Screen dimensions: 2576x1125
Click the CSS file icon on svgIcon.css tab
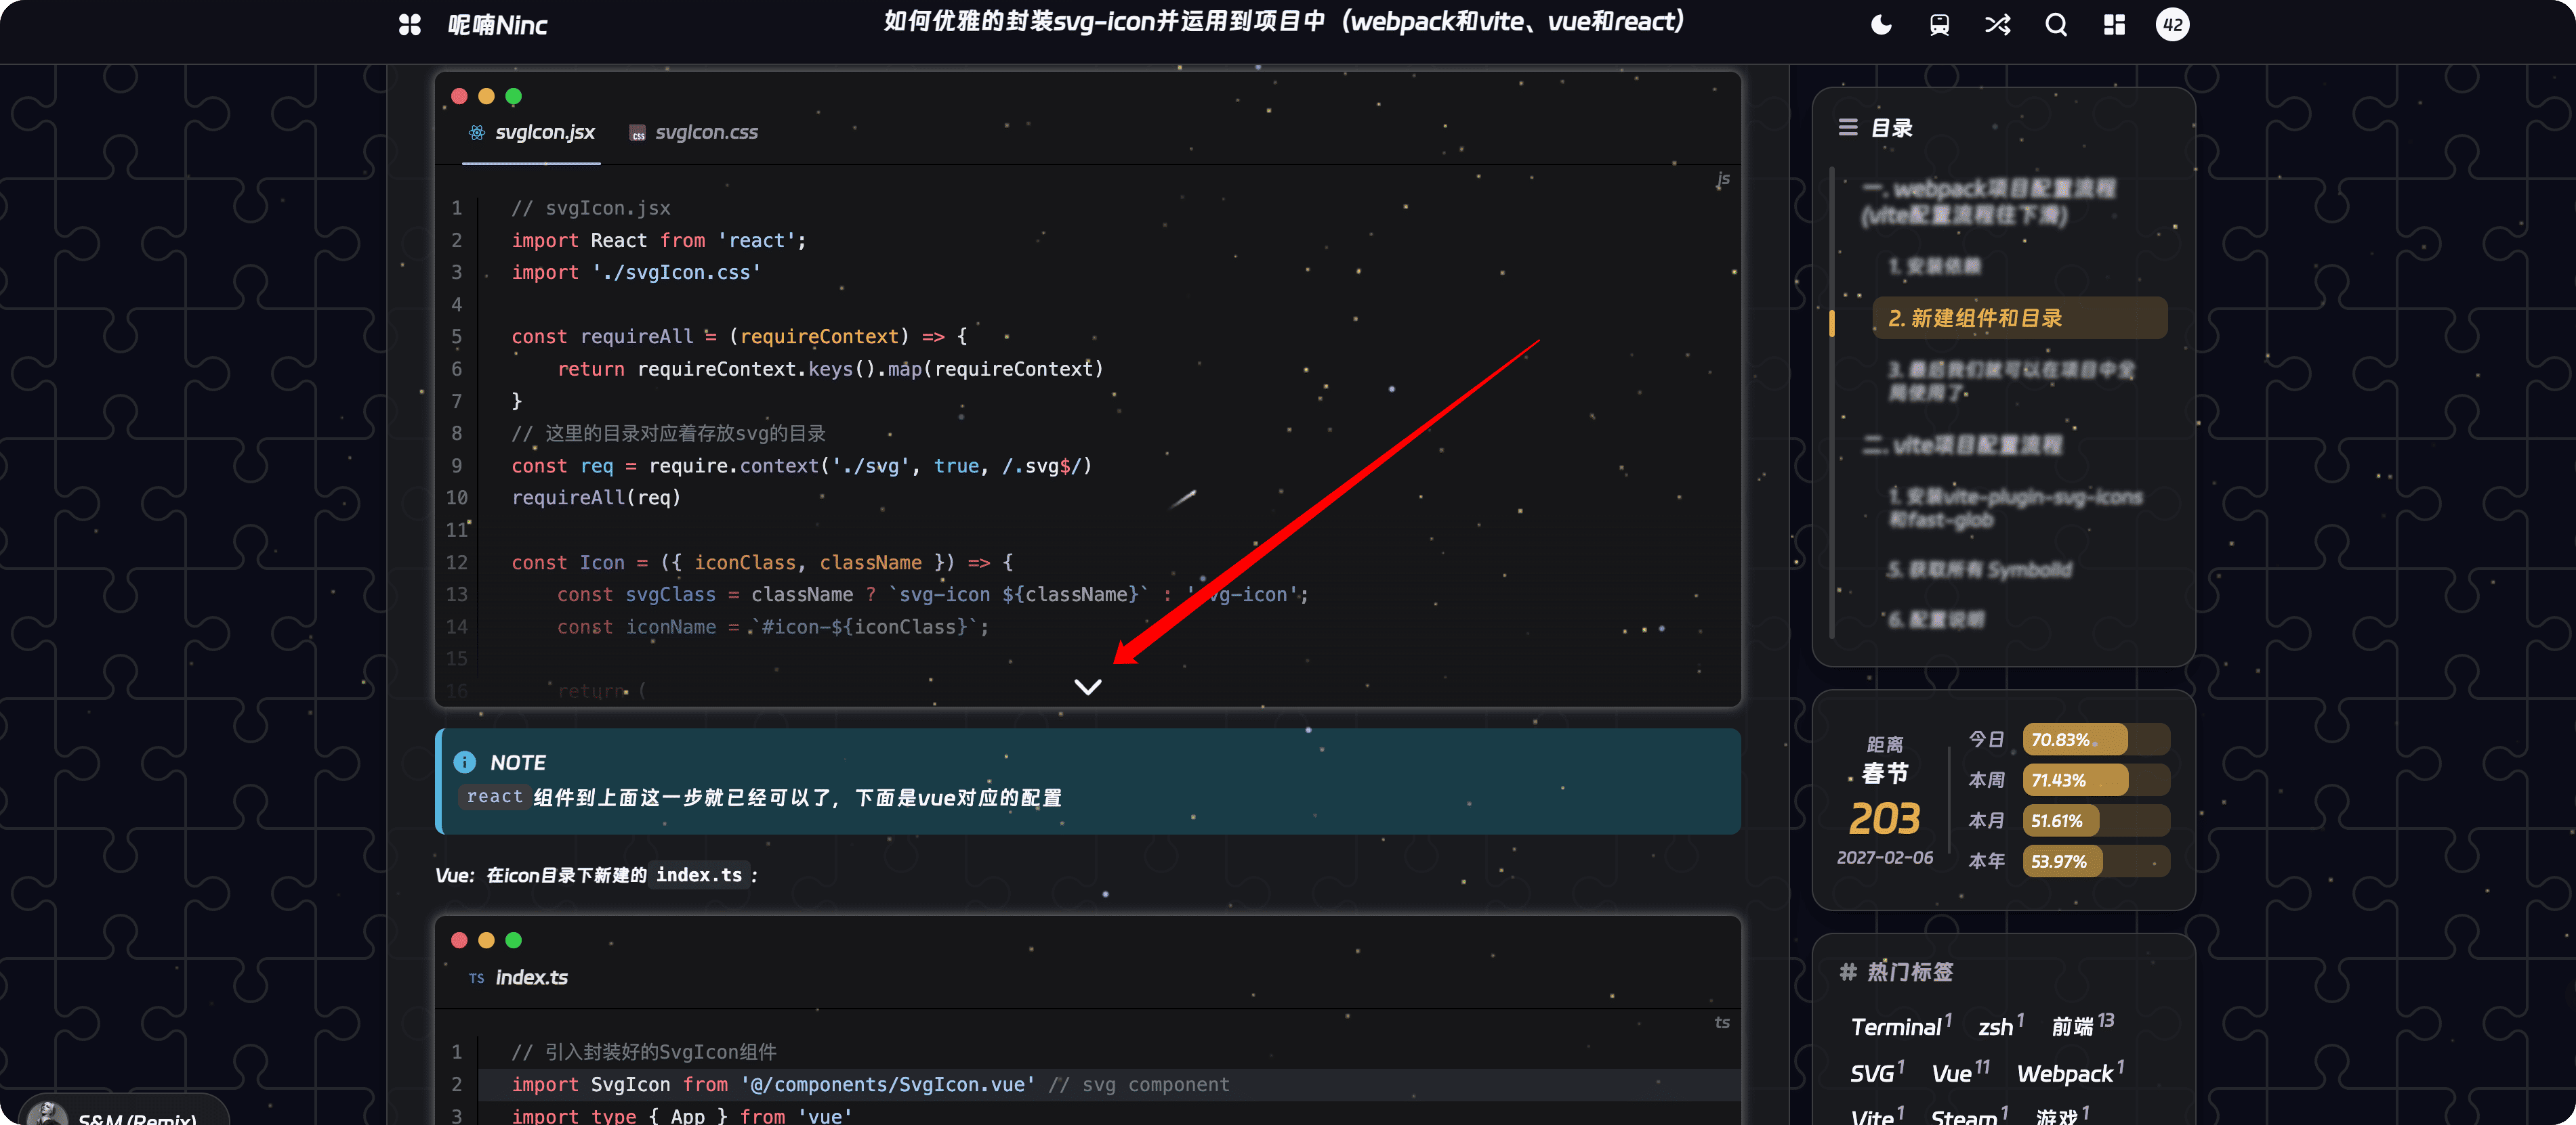[637, 133]
